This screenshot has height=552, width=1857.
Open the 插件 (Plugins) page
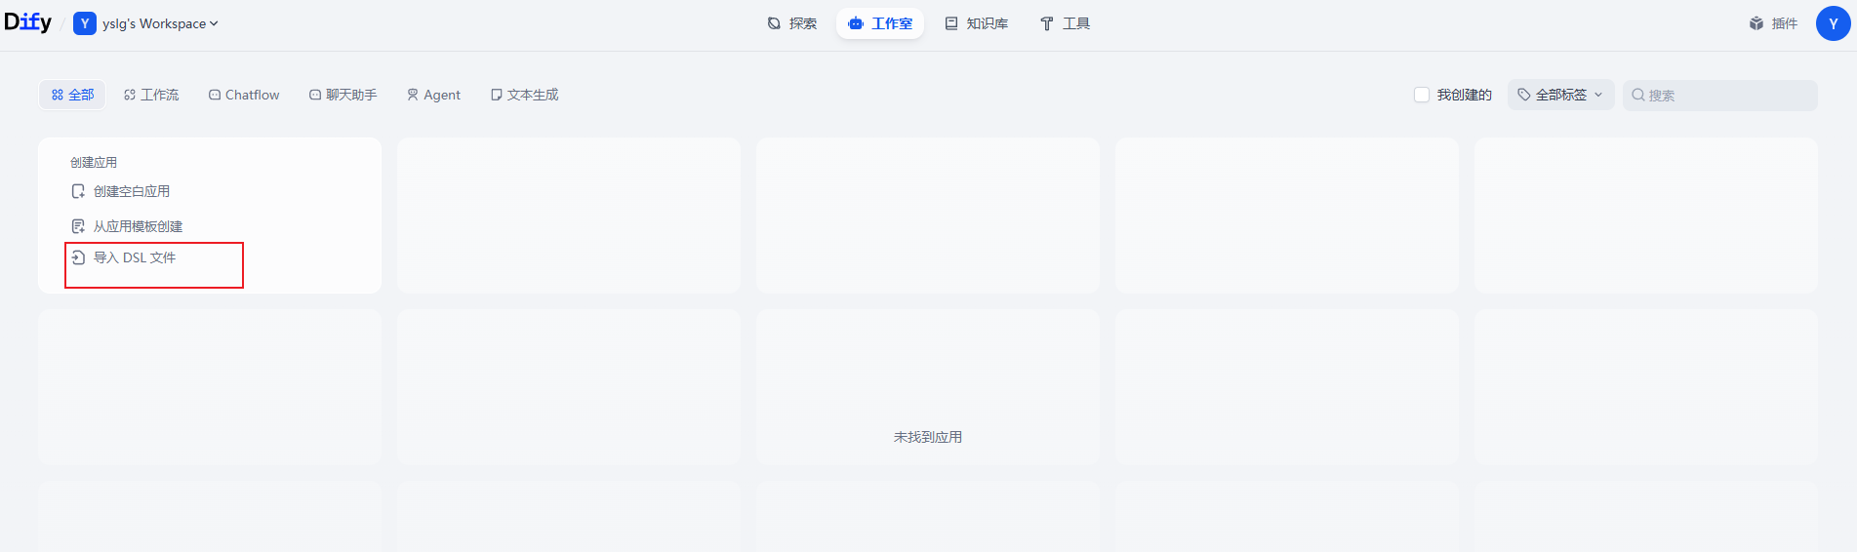1773,23
